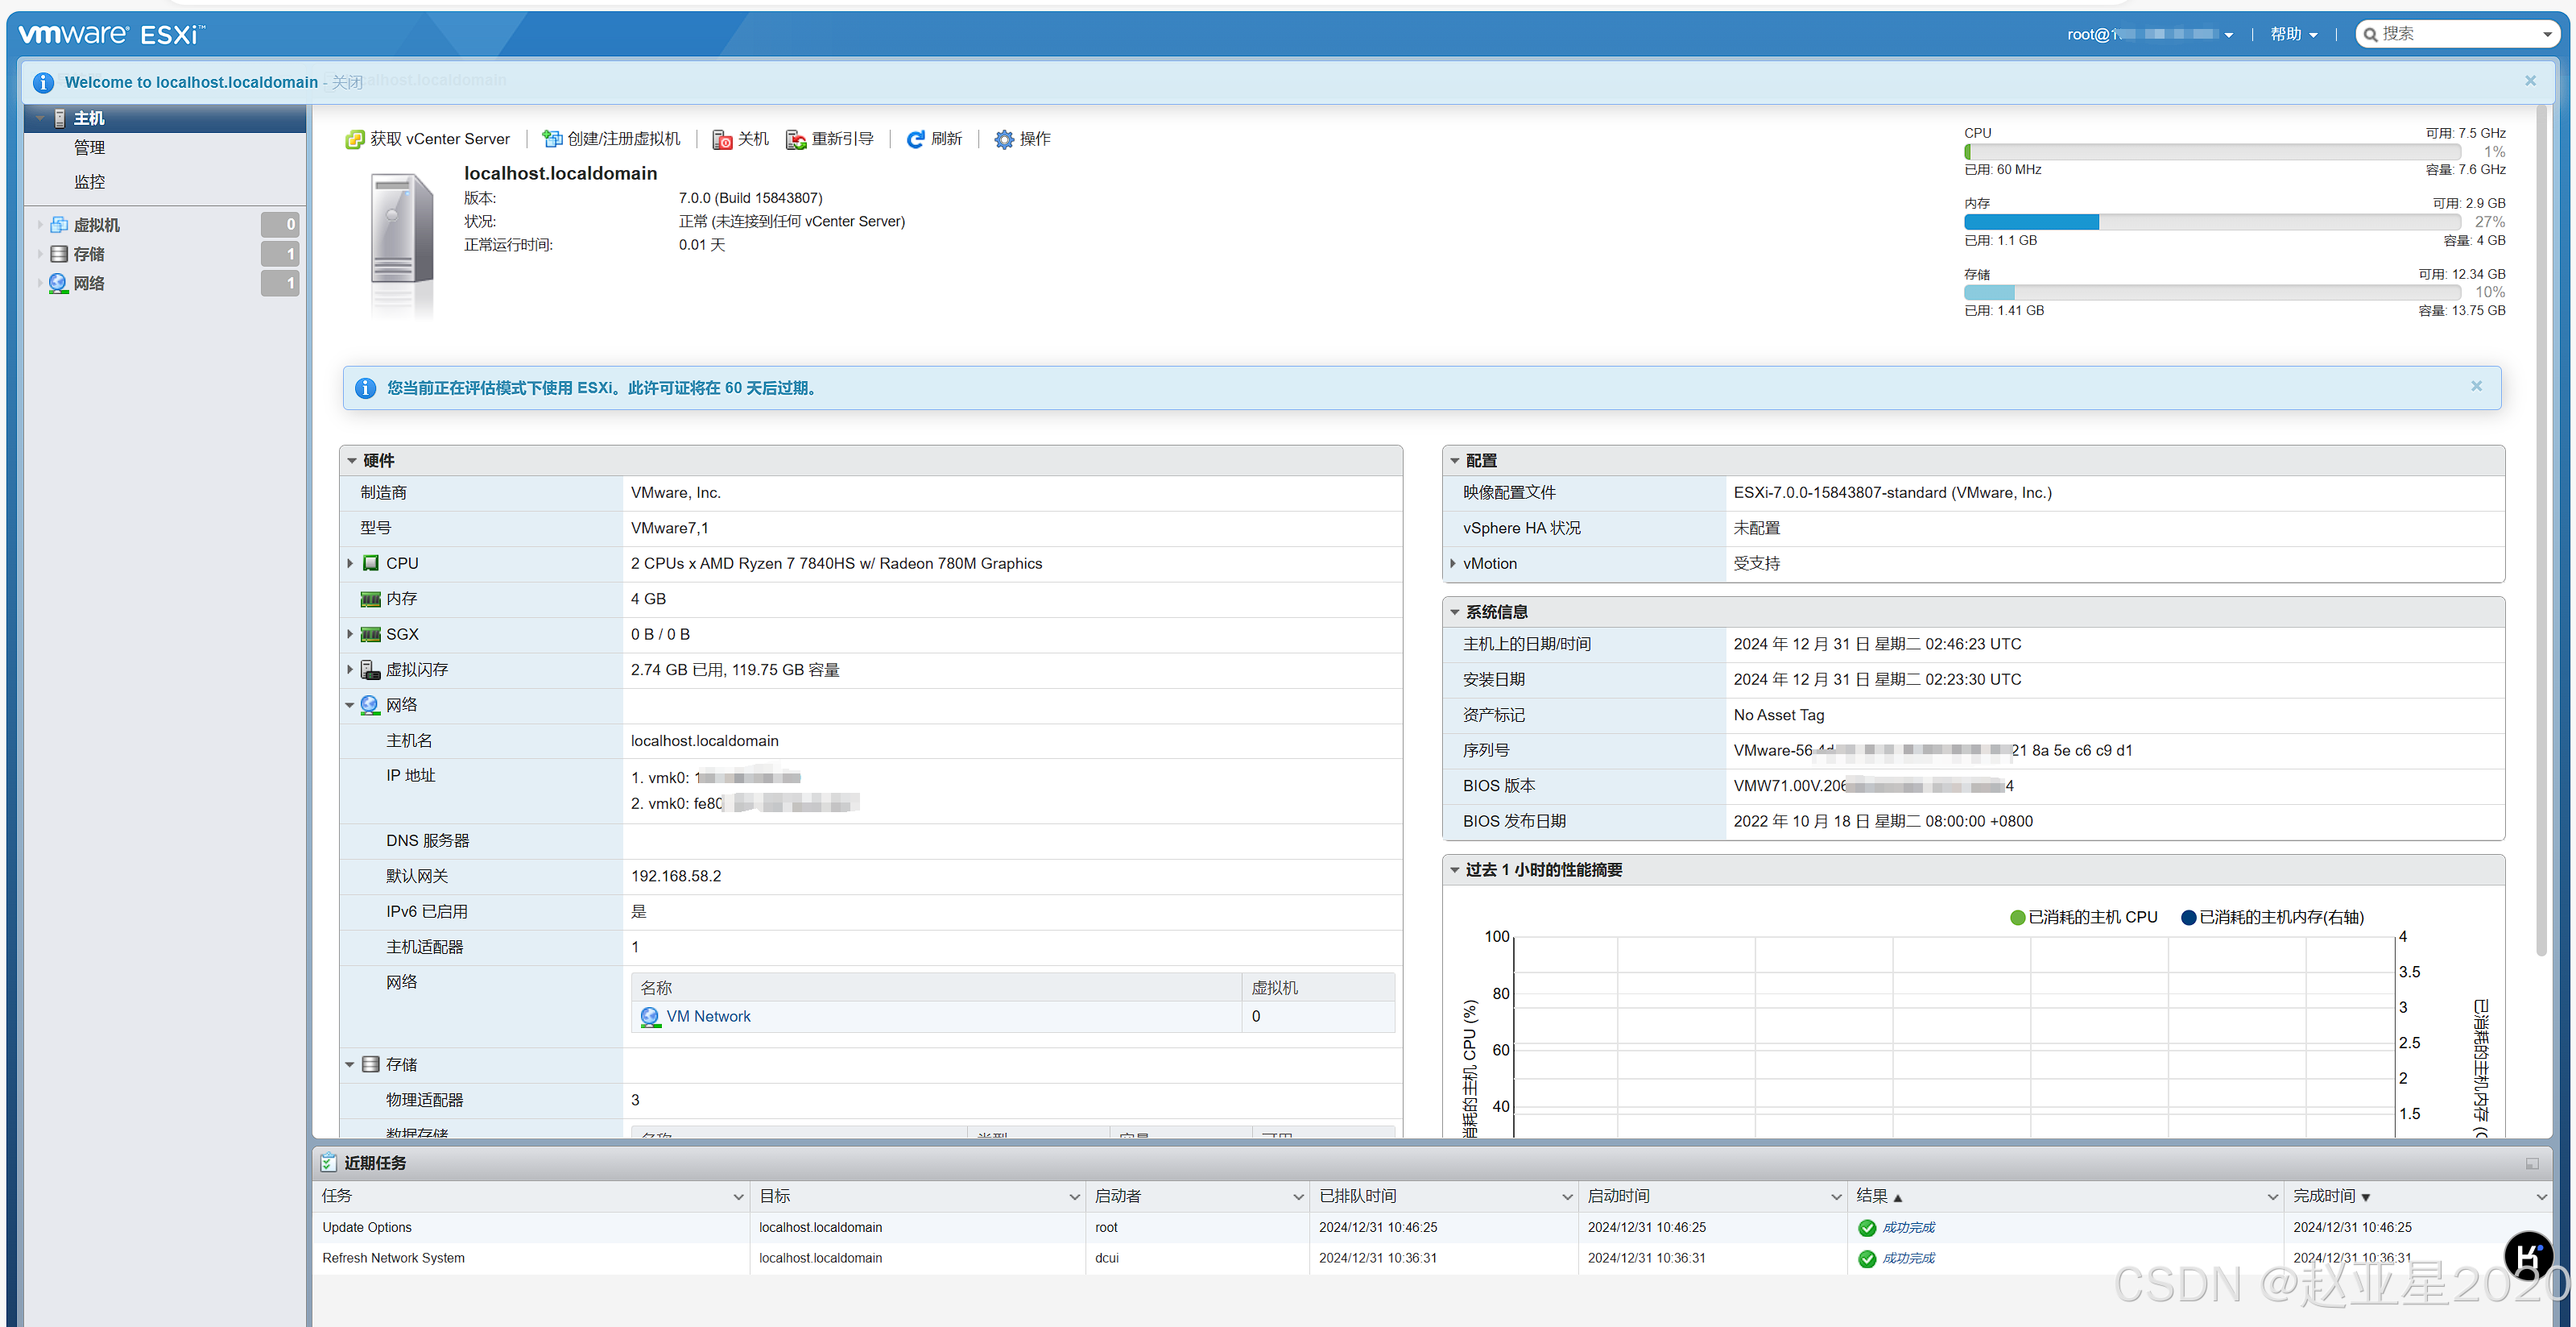Click the Get vCenter Server icon

[354, 139]
